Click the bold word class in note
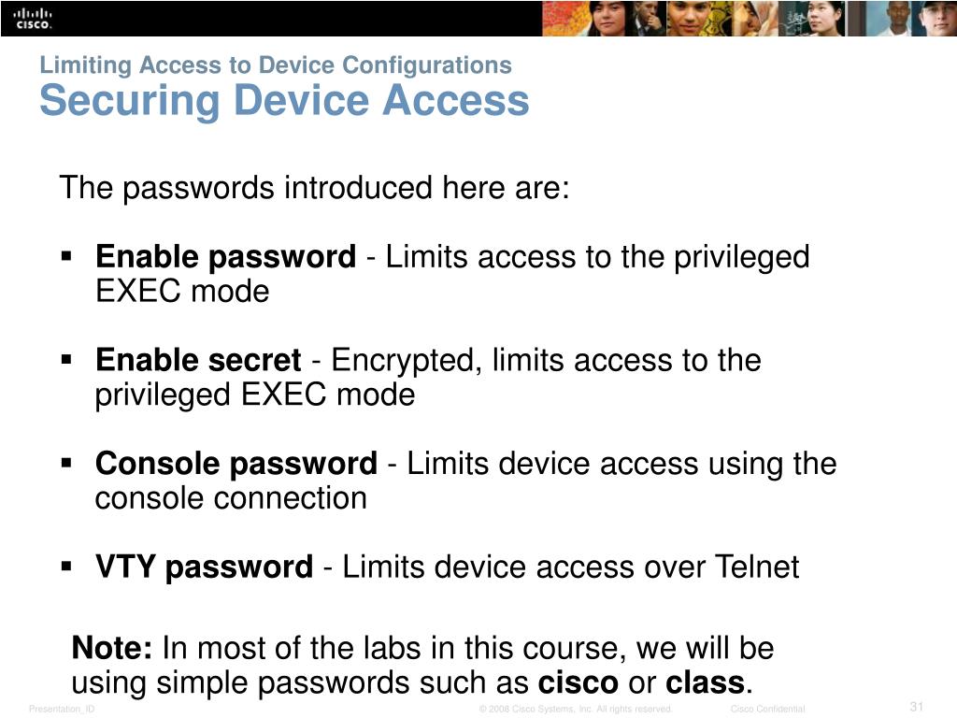The height and width of the screenshot is (718, 957). pyautogui.click(x=705, y=682)
